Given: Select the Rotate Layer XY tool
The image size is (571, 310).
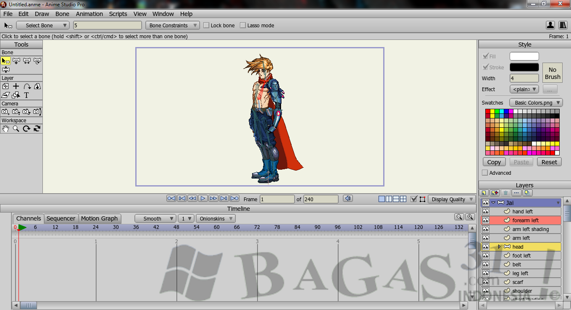Looking at the screenshot, I should coord(37,86).
